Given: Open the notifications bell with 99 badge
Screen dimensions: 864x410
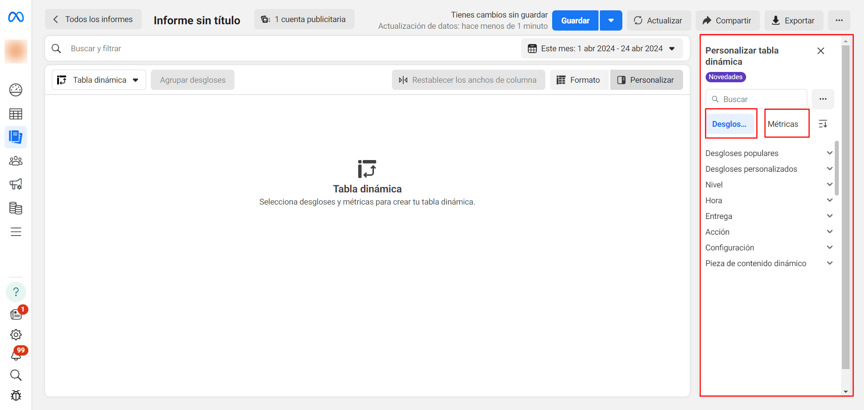Looking at the screenshot, I should coord(17,354).
